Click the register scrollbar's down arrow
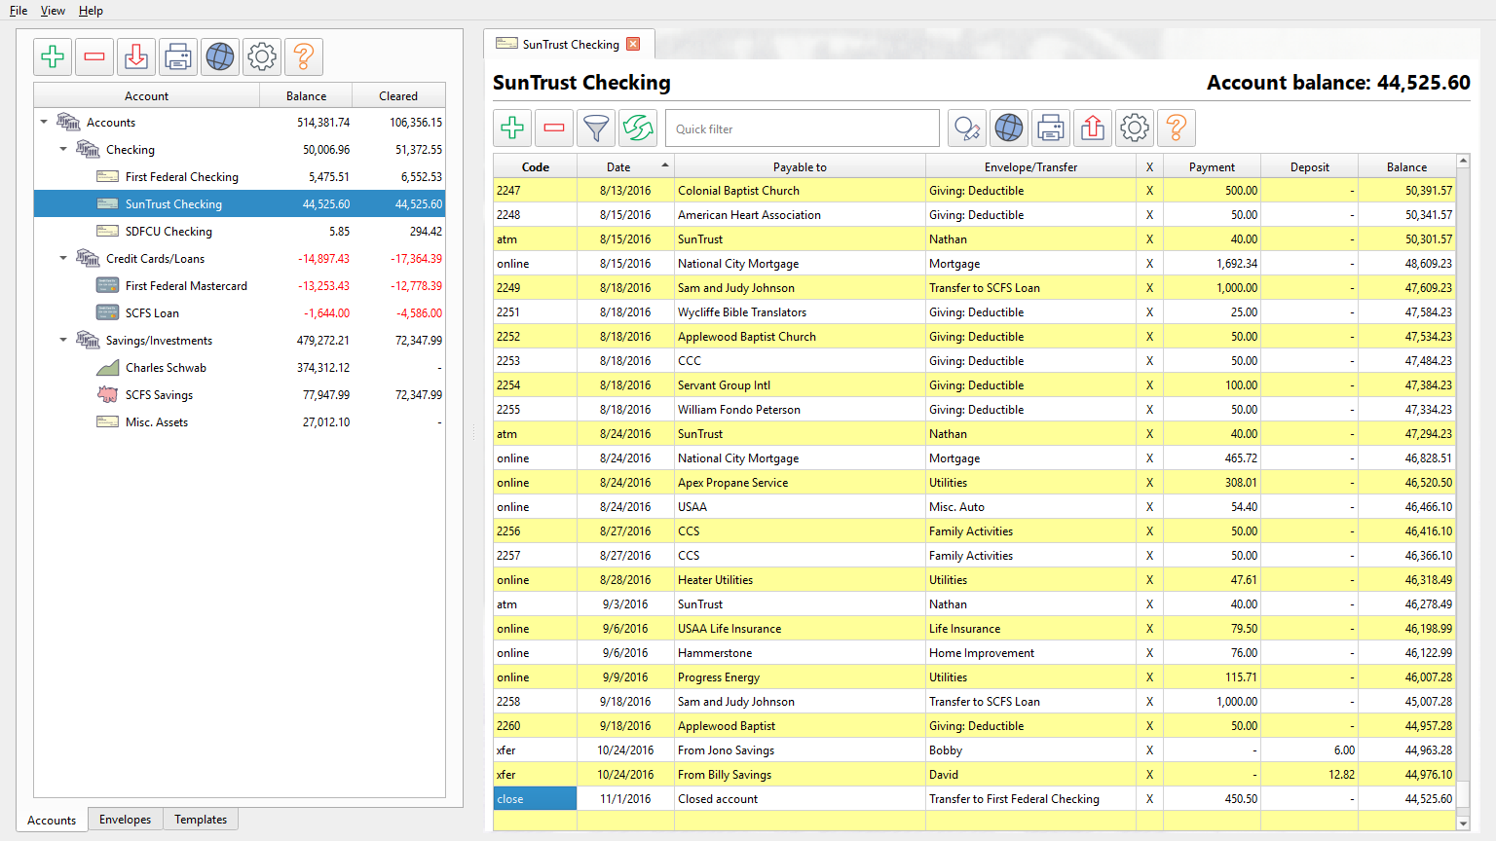This screenshot has width=1496, height=841. [1463, 823]
